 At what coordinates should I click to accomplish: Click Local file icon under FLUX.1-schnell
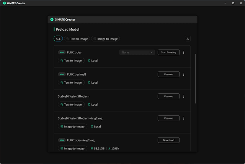pyautogui.click(x=89, y=83)
